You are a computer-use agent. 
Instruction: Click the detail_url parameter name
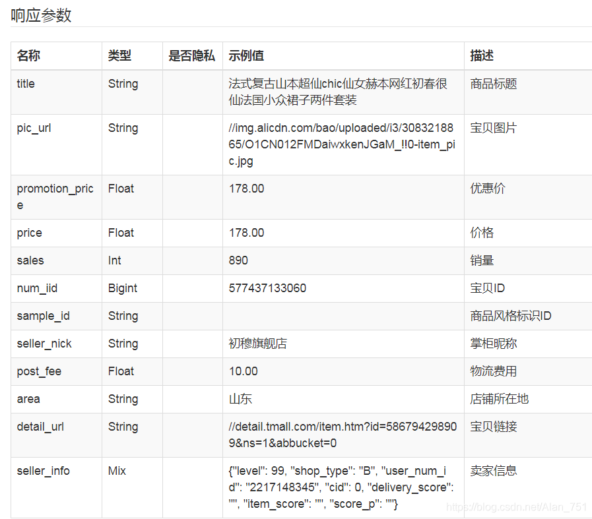[40, 427]
